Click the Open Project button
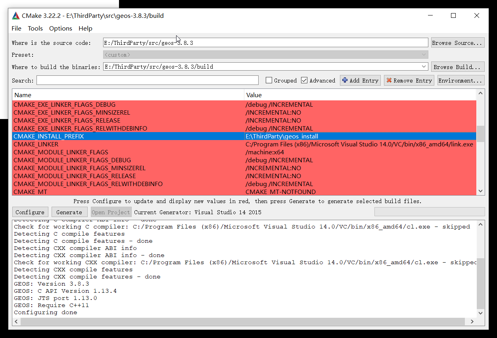 tap(111, 212)
